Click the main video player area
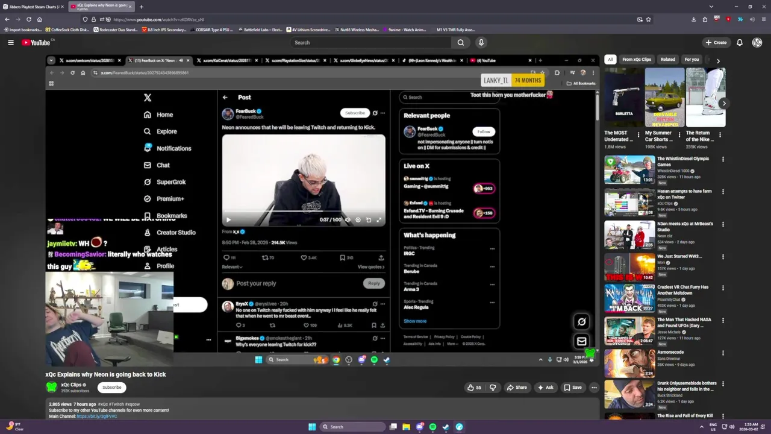Image resolution: width=771 pixels, height=434 pixels. click(322, 211)
